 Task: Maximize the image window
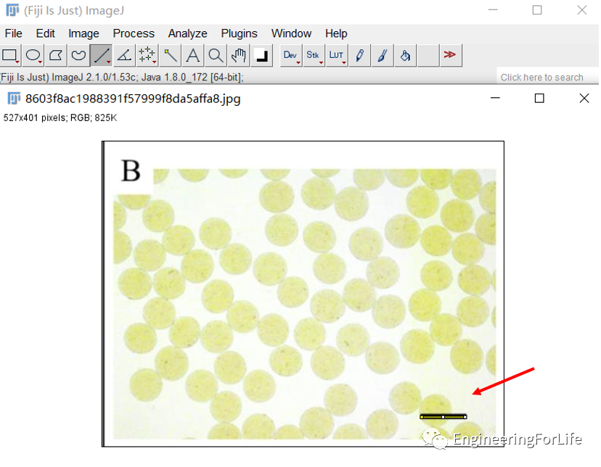coord(539,99)
